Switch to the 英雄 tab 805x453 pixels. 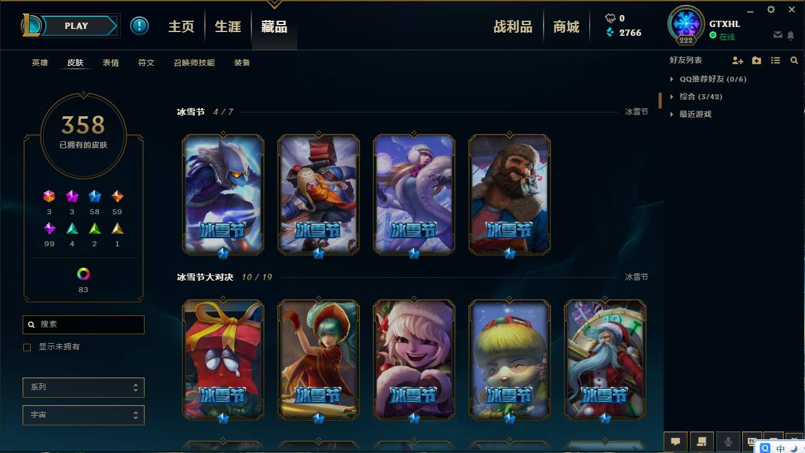point(40,63)
